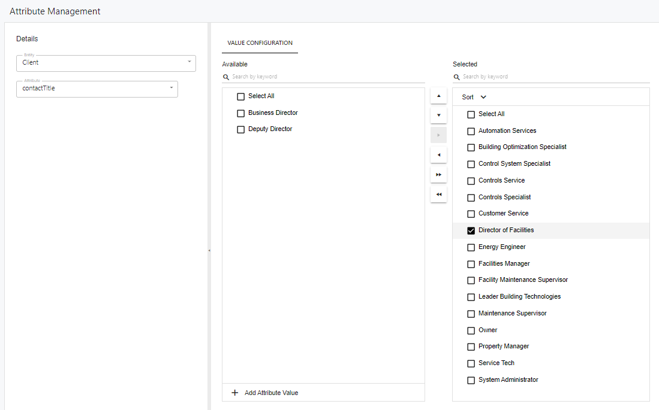This screenshot has width=659, height=410.
Task: Click the move down arrow button
Action: coord(438,115)
